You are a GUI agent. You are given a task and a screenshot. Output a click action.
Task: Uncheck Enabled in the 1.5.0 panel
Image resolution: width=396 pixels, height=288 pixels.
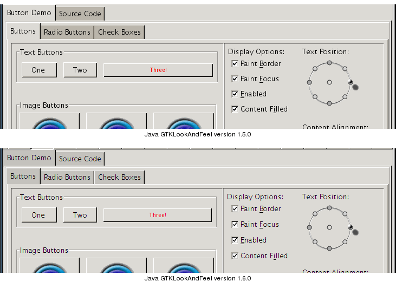[x=235, y=94]
